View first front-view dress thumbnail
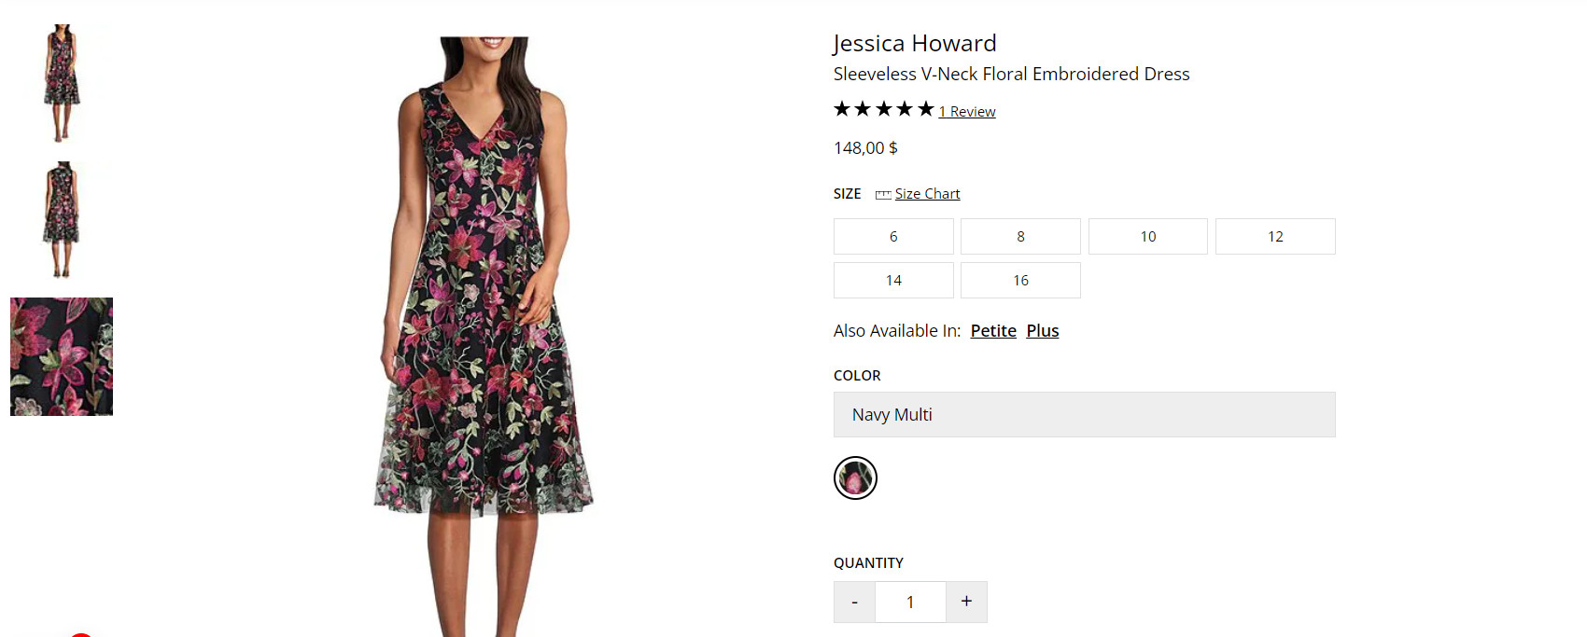This screenshot has width=1587, height=637. coord(62,83)
